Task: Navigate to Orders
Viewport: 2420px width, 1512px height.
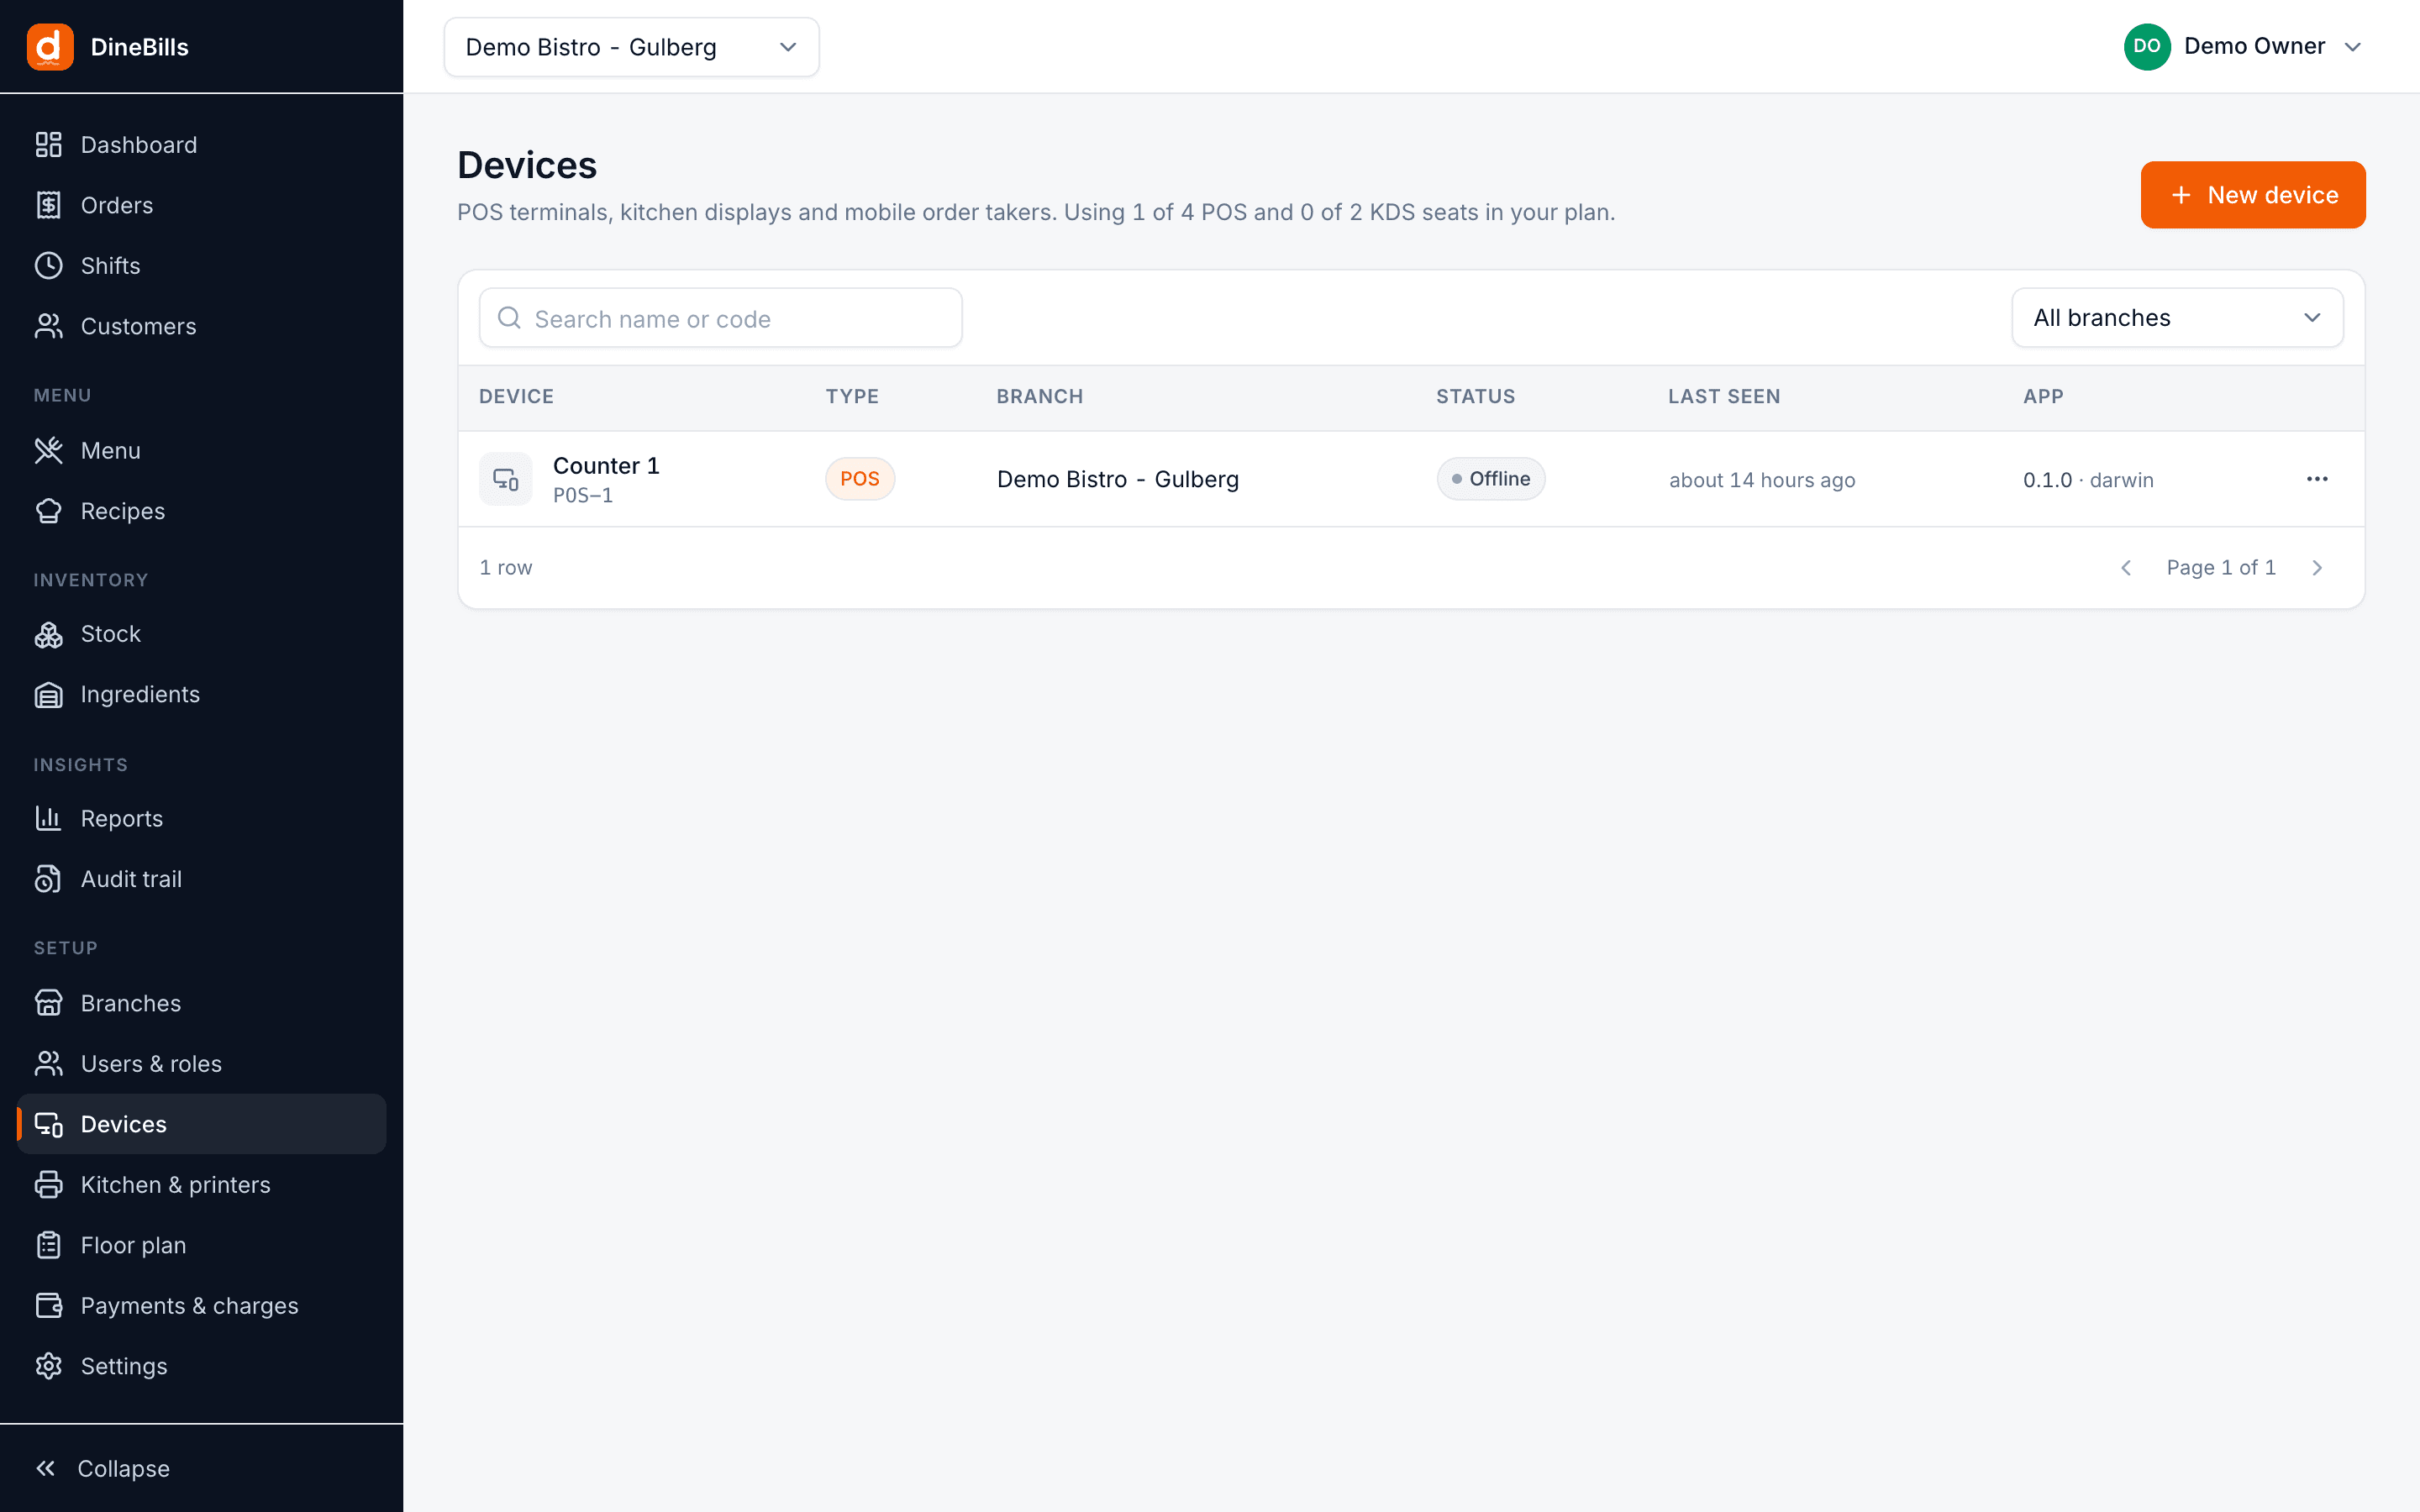Action: click(202, 205)
